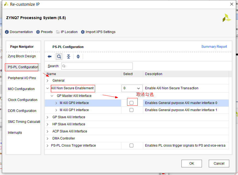238x175 pixels.
Task: Expand the General row
Action: coord(48,81)
